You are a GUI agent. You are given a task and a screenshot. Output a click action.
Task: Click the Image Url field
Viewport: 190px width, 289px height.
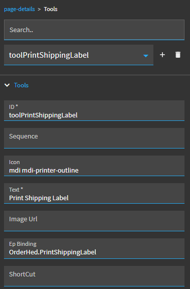point(94,221)
